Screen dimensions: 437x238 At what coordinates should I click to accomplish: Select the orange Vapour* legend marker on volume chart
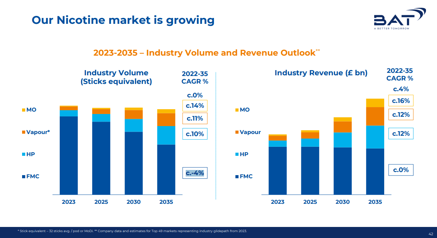click(x=24, y=132)
